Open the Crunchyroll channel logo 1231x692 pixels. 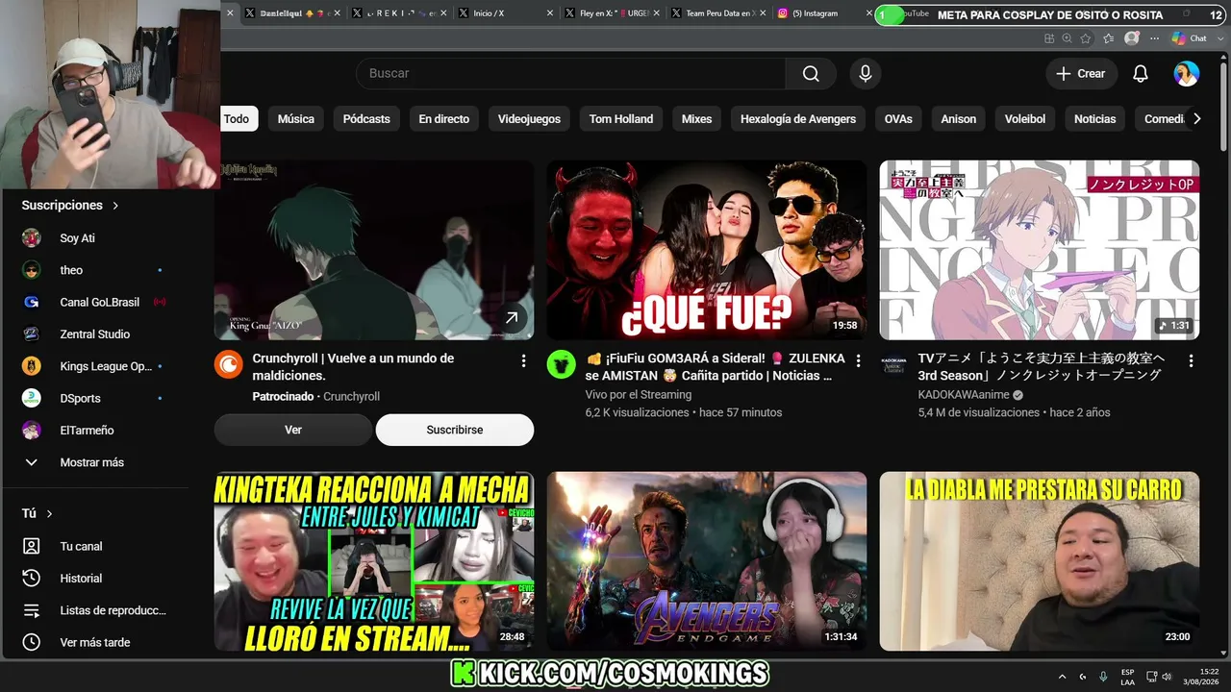[229, 364]
